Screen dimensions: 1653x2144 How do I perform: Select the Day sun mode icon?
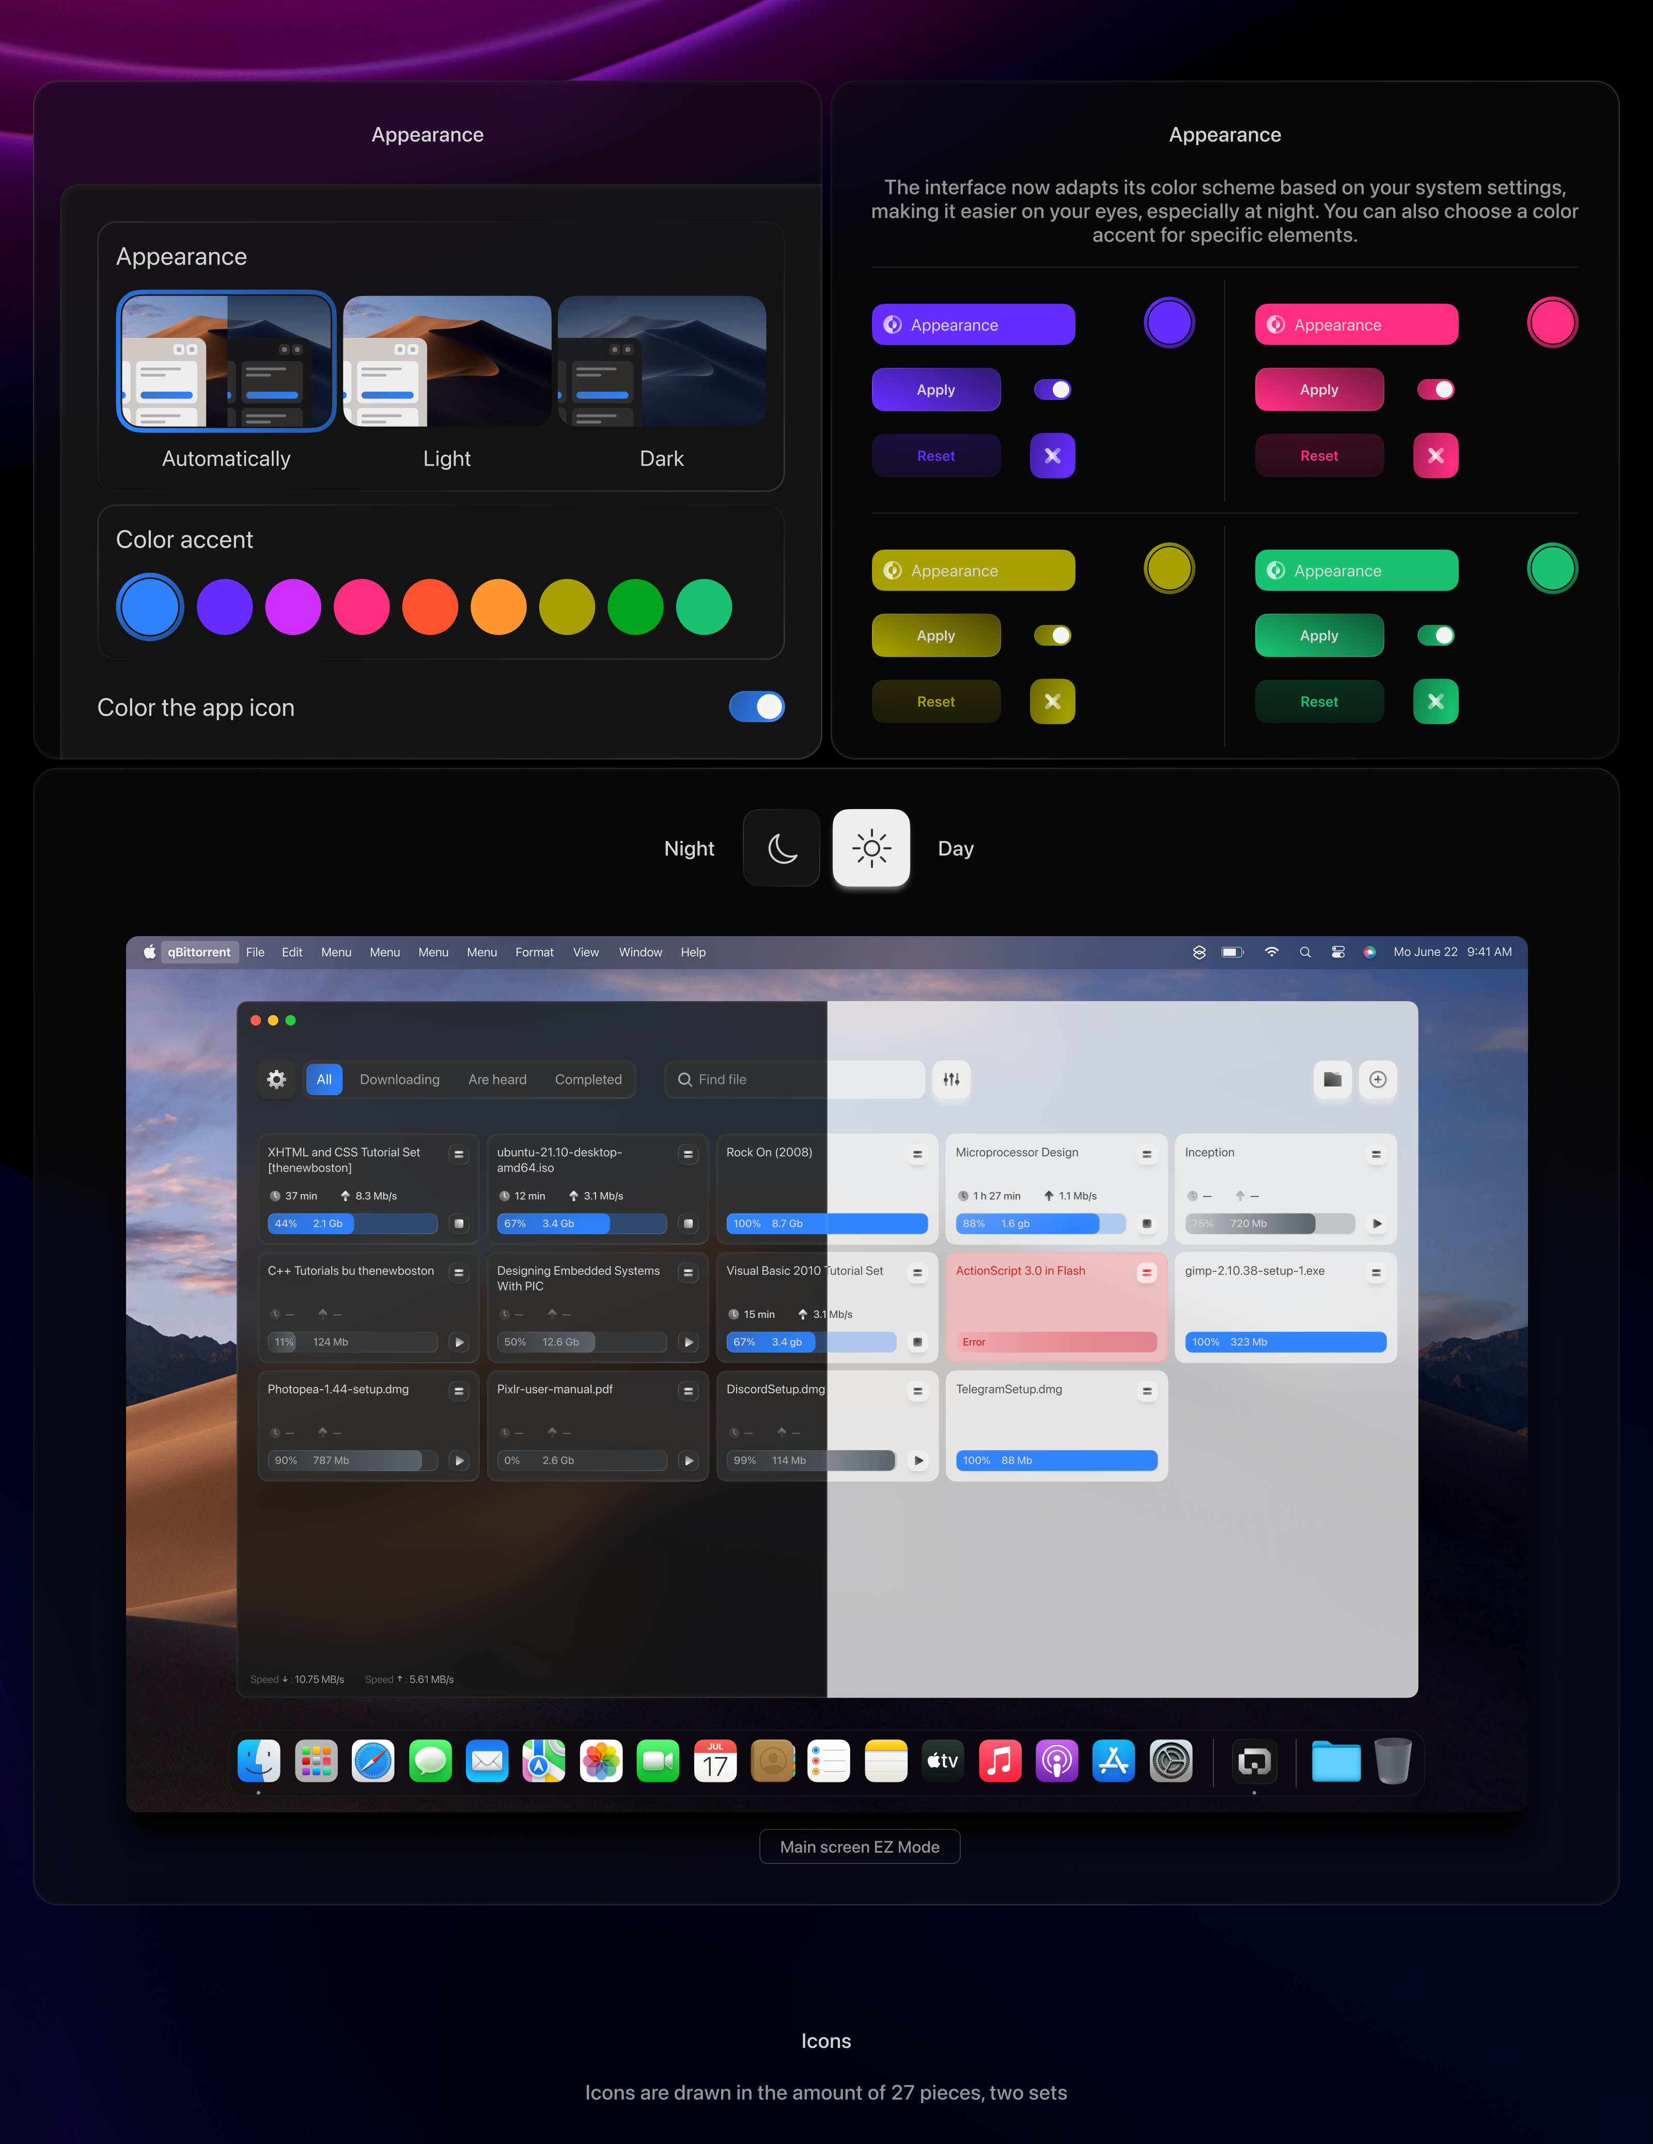coord(871,848)
